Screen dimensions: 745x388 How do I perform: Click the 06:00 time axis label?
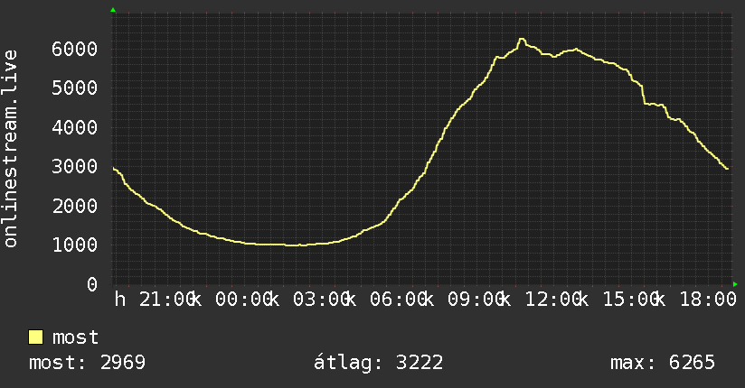399,300
